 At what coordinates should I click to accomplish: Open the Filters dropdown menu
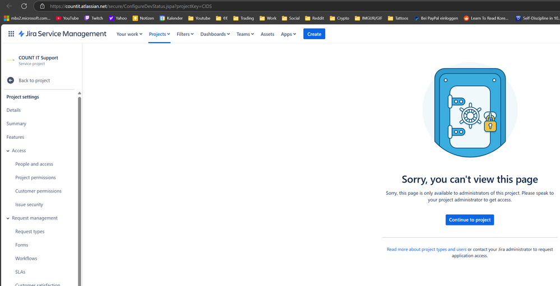(x=185, y=34)
